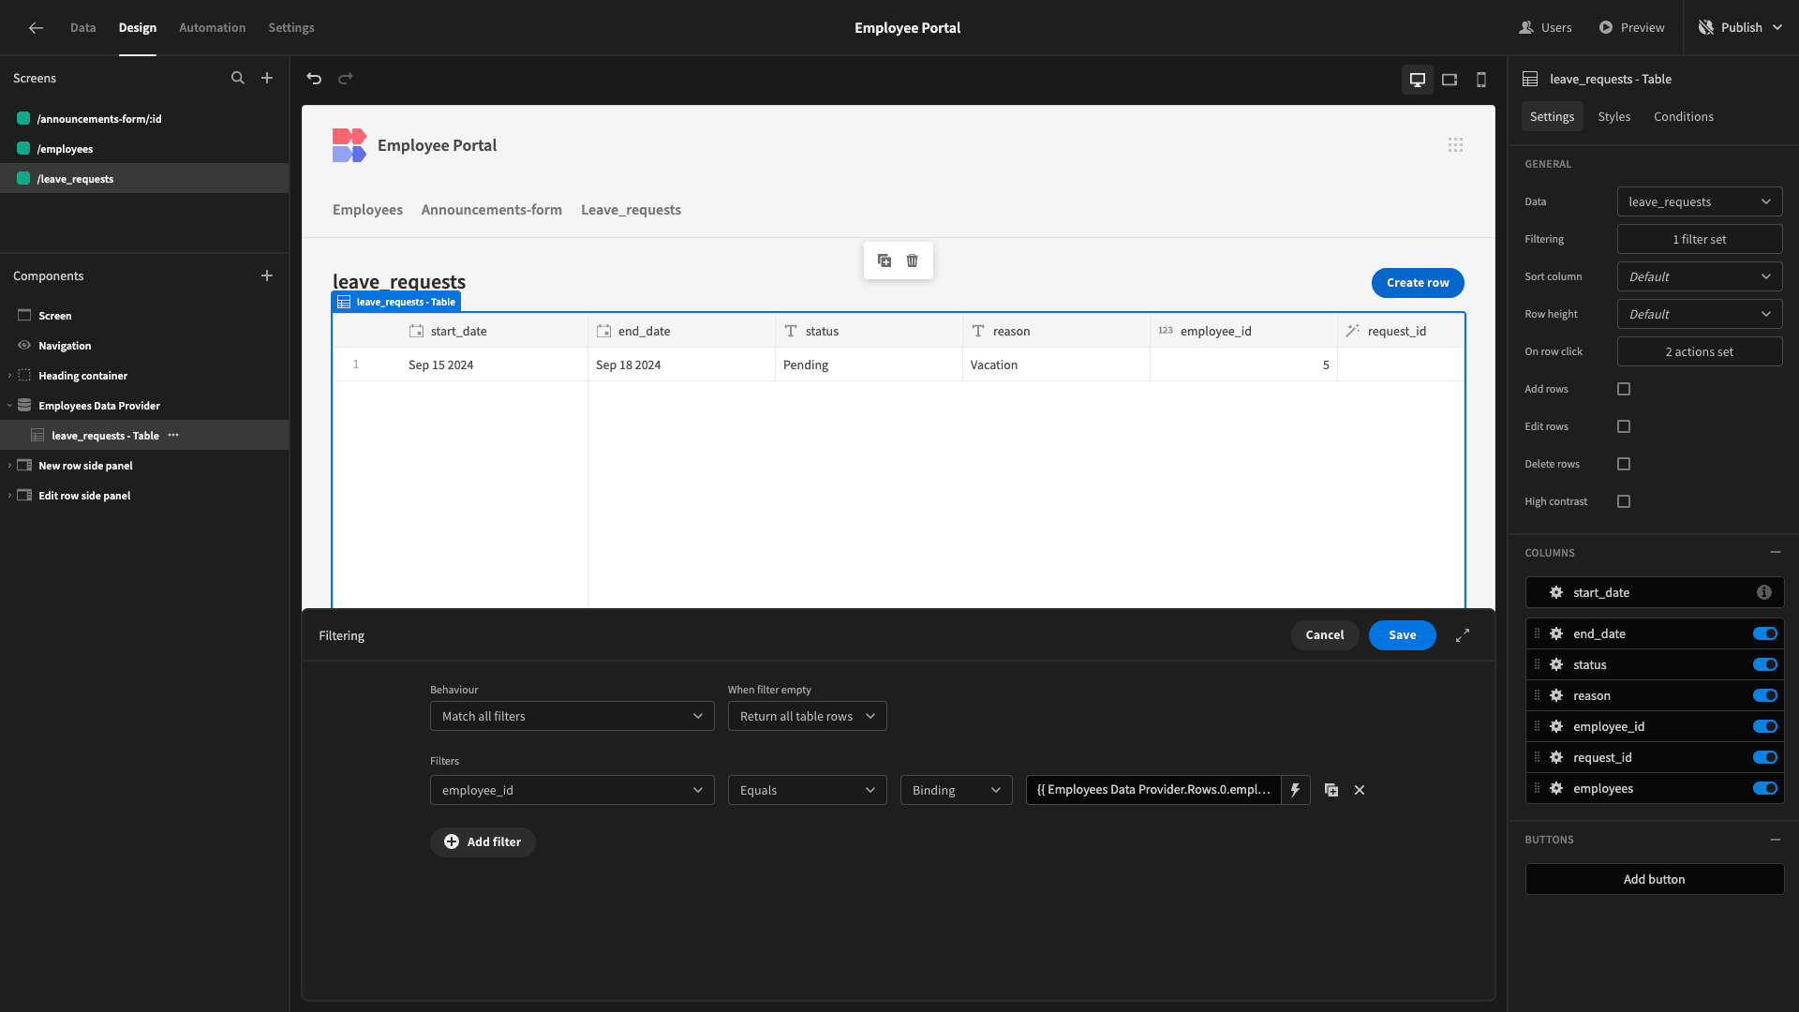The height and width of the screenshot is (1012, 1799).
Task: Expand the New row side panel tree item
Action: [x=9, y=466]
